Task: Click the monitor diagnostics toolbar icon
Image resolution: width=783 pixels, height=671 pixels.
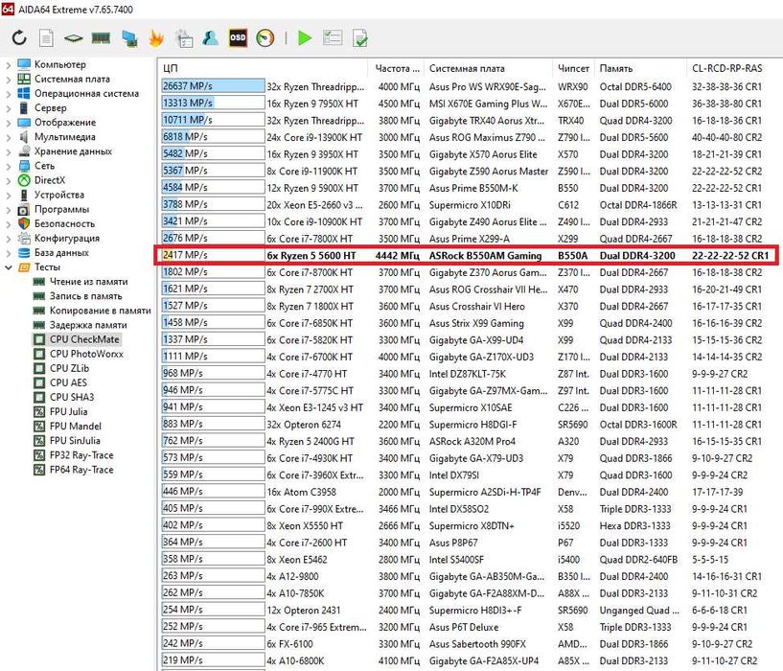Action: pyautogui.click(x=129, y=38)
